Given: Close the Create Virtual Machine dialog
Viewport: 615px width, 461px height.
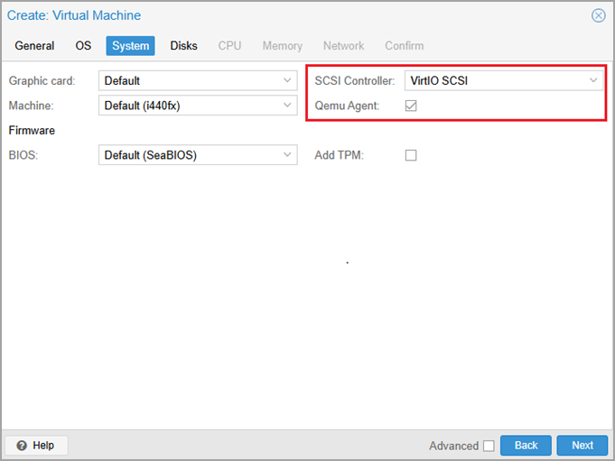Looking at the screenshot, I should pyautogui.click(x=598, y=15).
